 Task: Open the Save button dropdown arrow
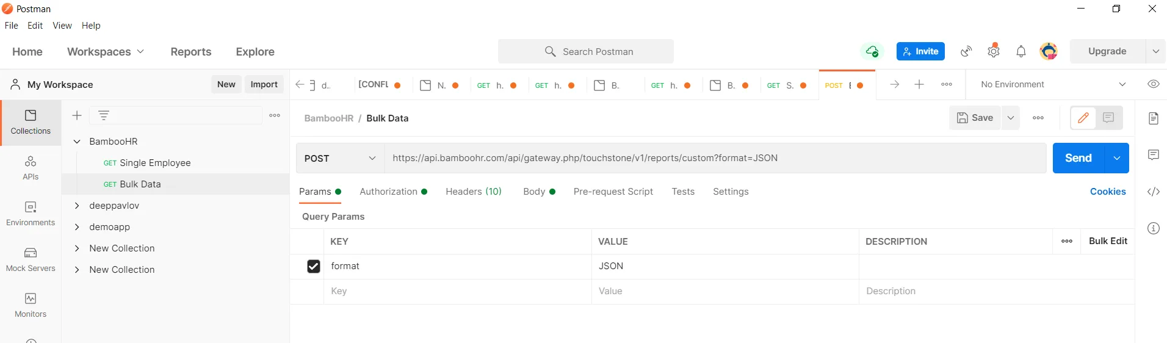coord(1011,118)
